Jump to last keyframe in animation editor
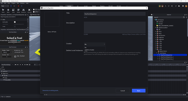 pyautogui.click(x=27, y=65)
